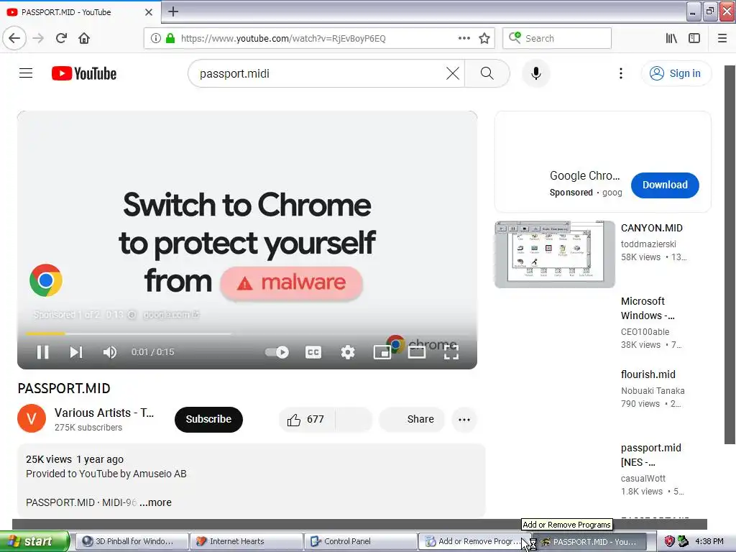Image resolution: width=736 pixels, height=552 pixels.
Task: Open the Various Artists channel name
Action: click(x=103, y=413)
